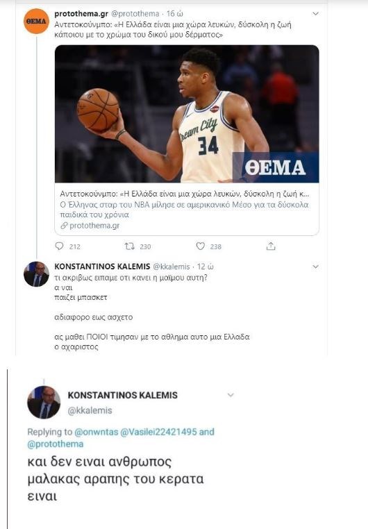Click the link icon beside protothema.gr
Image resolution: width=368 pixels, height=529 pixels.
tap(64, 226)
